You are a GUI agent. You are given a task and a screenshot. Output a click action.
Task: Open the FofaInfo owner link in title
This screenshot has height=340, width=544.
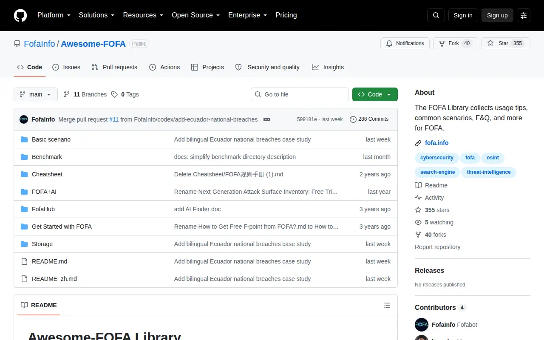coord(40,44)
